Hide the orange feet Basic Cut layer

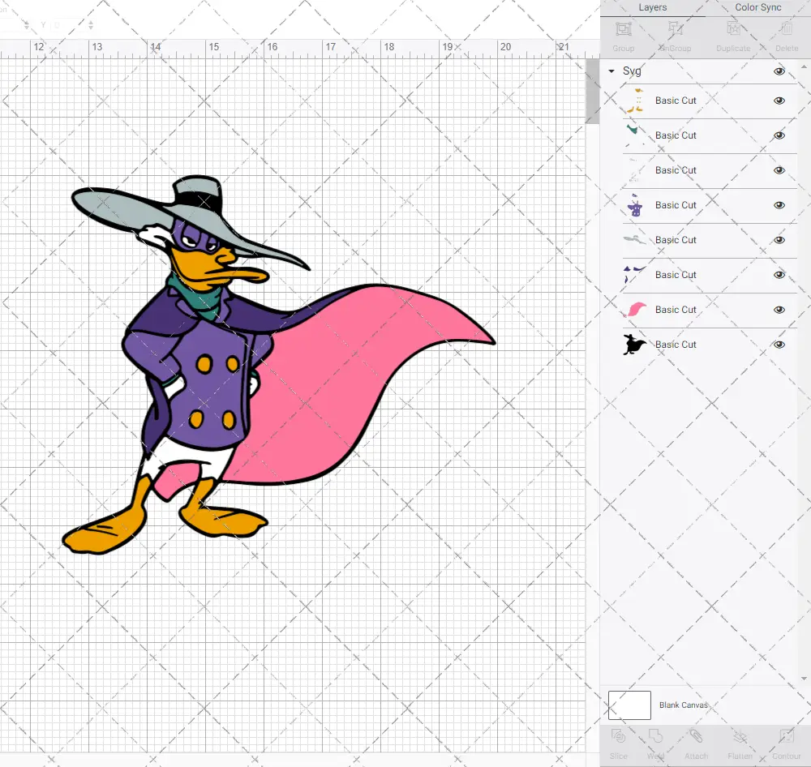[x=779, y=101]
